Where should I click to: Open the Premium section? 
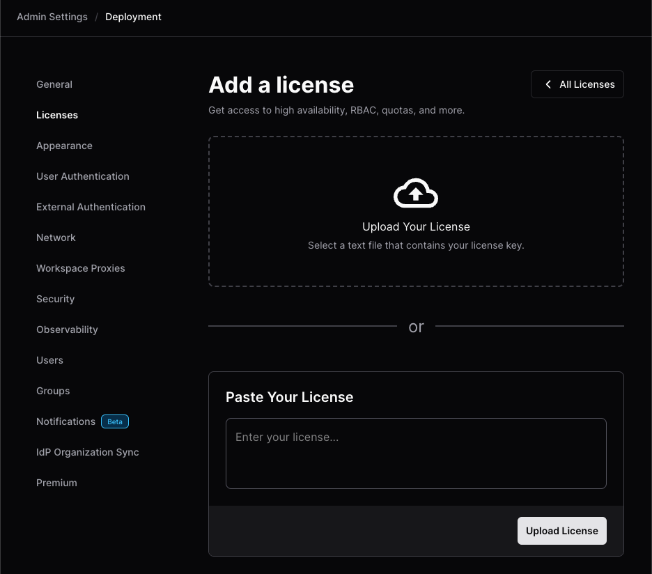coord(56,483)
